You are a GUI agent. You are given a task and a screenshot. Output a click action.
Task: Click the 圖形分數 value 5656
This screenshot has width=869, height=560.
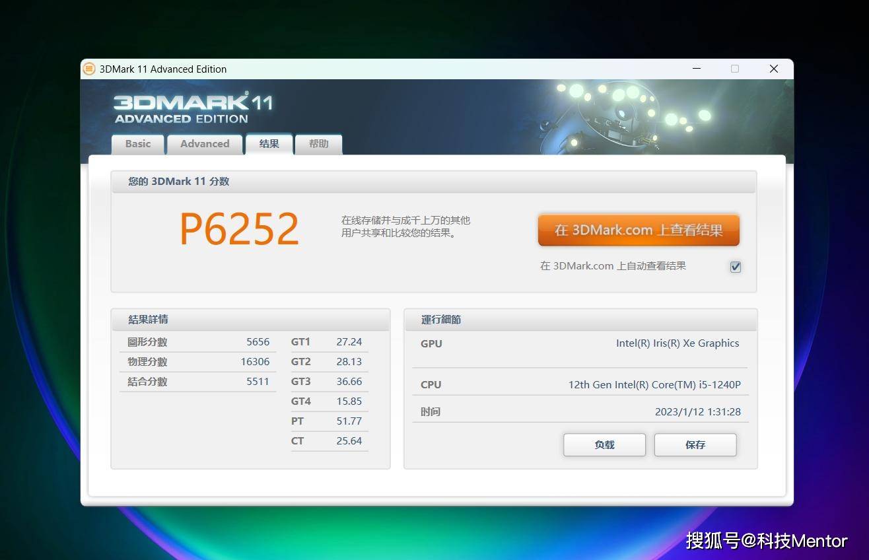(x=258, y=342)
